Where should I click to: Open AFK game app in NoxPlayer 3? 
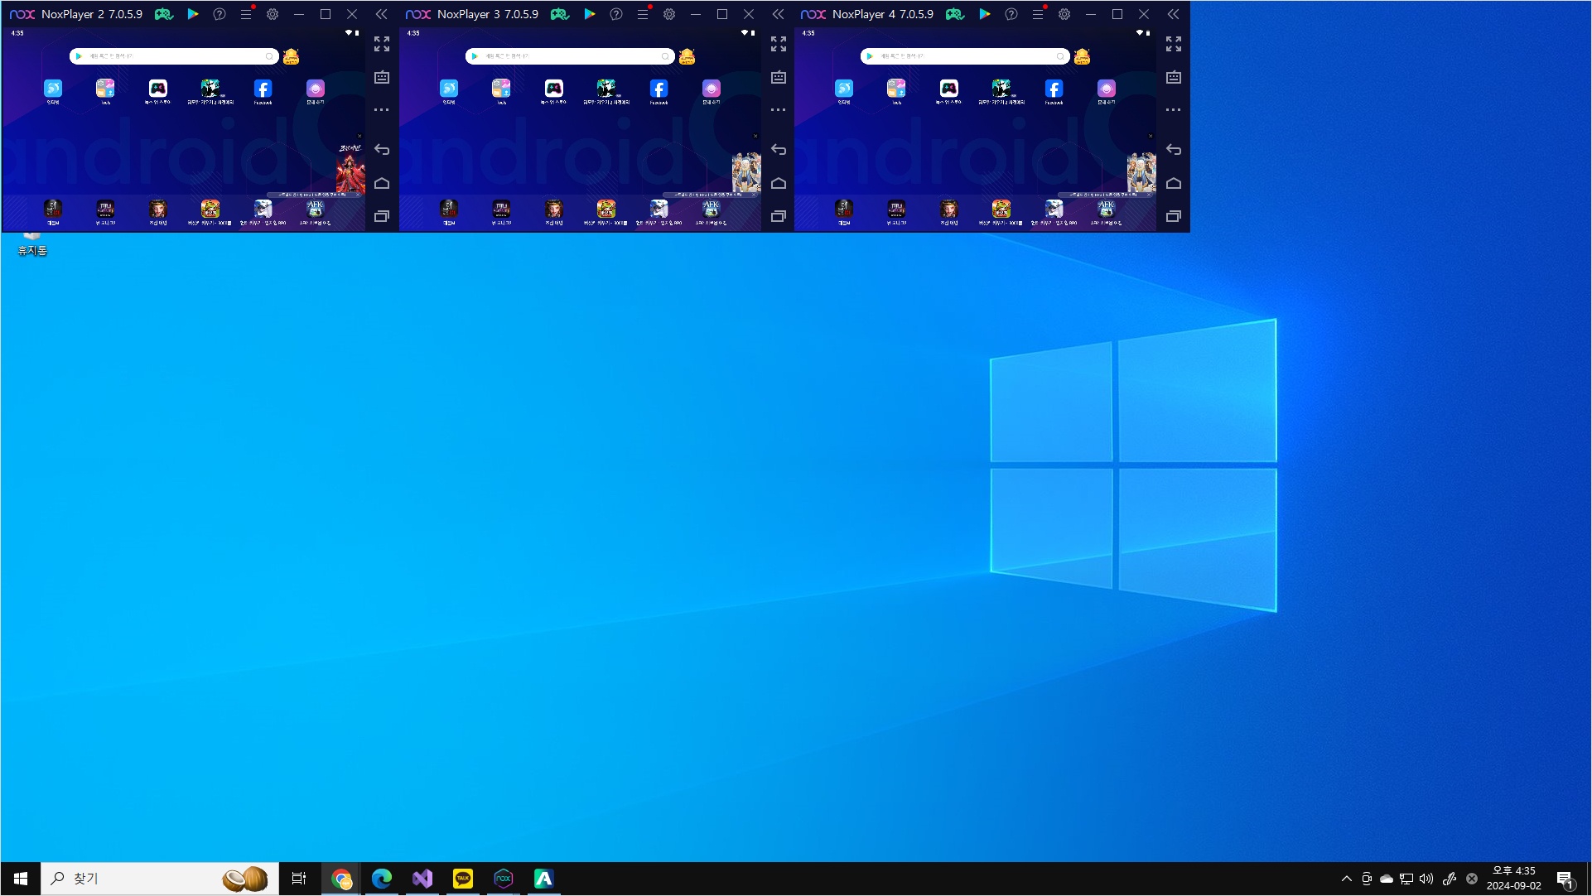pyautogui.click(x=712, y=208)
